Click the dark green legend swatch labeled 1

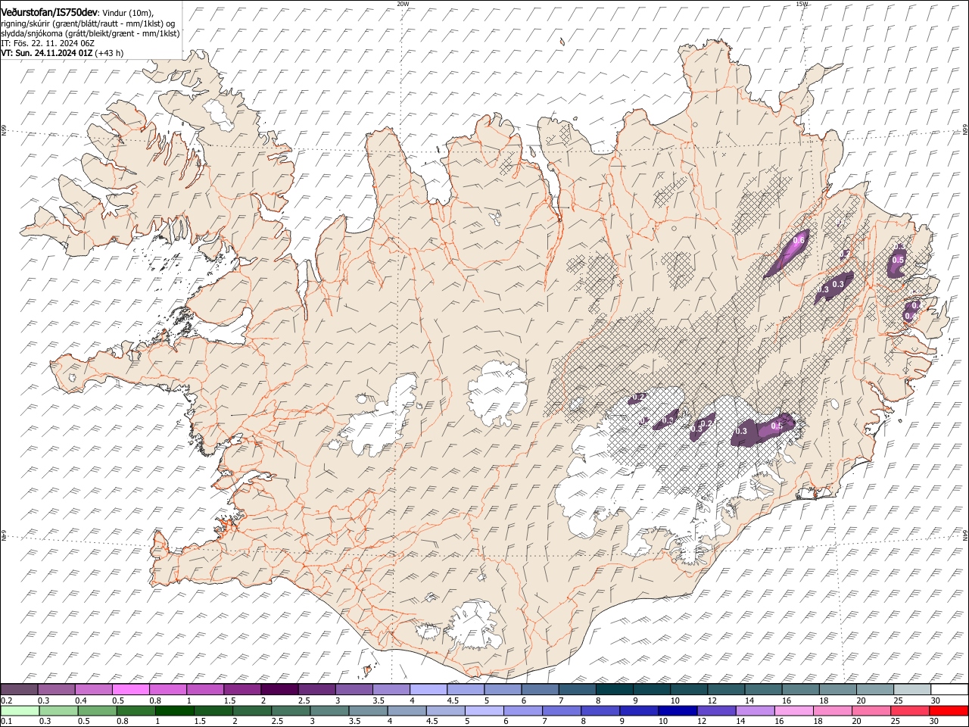(173, 710)
